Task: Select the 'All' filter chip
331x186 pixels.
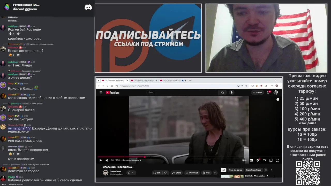Action: tap(224, 170)
